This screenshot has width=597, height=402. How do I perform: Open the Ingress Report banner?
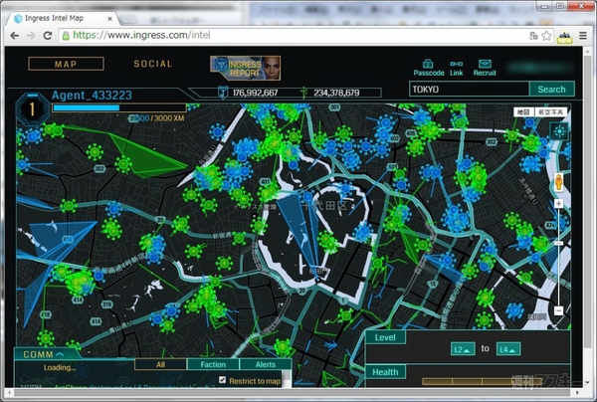[x=245, y=68]
